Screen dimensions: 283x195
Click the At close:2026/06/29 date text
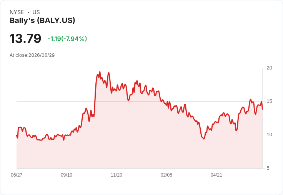point(32,55)
